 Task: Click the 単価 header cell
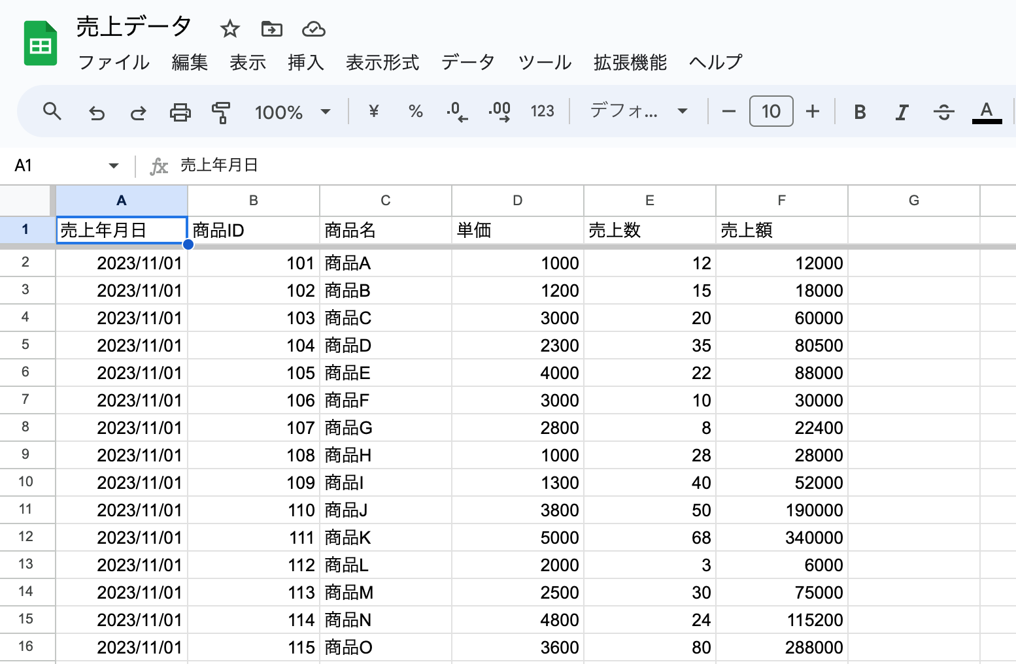pyautogui.click(x=518, y=230)
